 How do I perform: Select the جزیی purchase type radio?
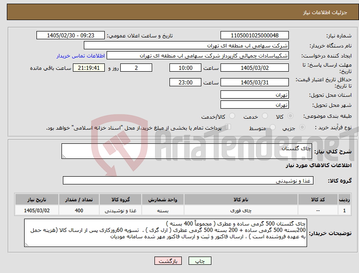coord(302,127)
